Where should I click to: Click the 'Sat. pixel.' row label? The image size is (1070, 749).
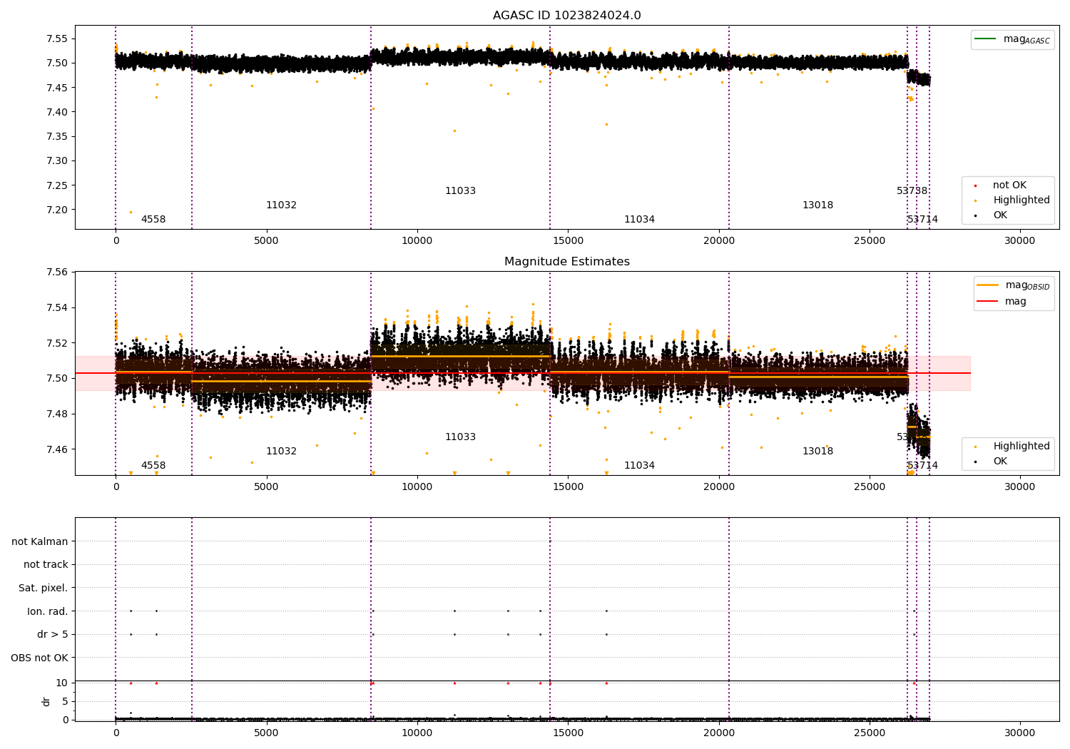pos(43,588)
